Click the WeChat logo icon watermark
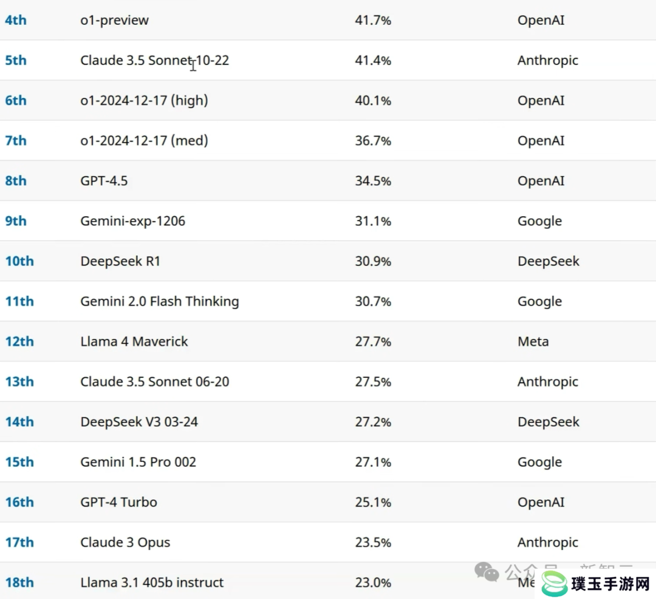The width and height of the screenshot is (656, 599). coord(487,572)
